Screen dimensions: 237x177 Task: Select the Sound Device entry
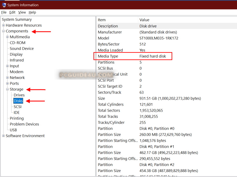coord(22,49)
